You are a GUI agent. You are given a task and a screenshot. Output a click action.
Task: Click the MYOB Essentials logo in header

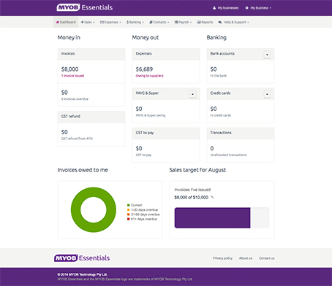[x=85, y=7]
